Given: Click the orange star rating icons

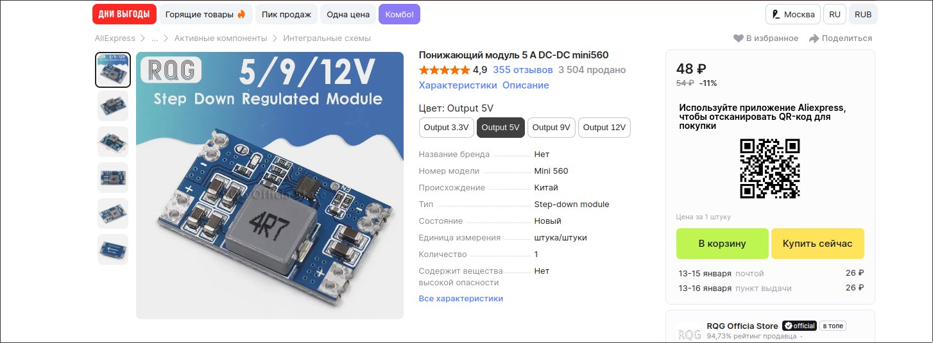Looking at the screenshot, I should point(444,70).
